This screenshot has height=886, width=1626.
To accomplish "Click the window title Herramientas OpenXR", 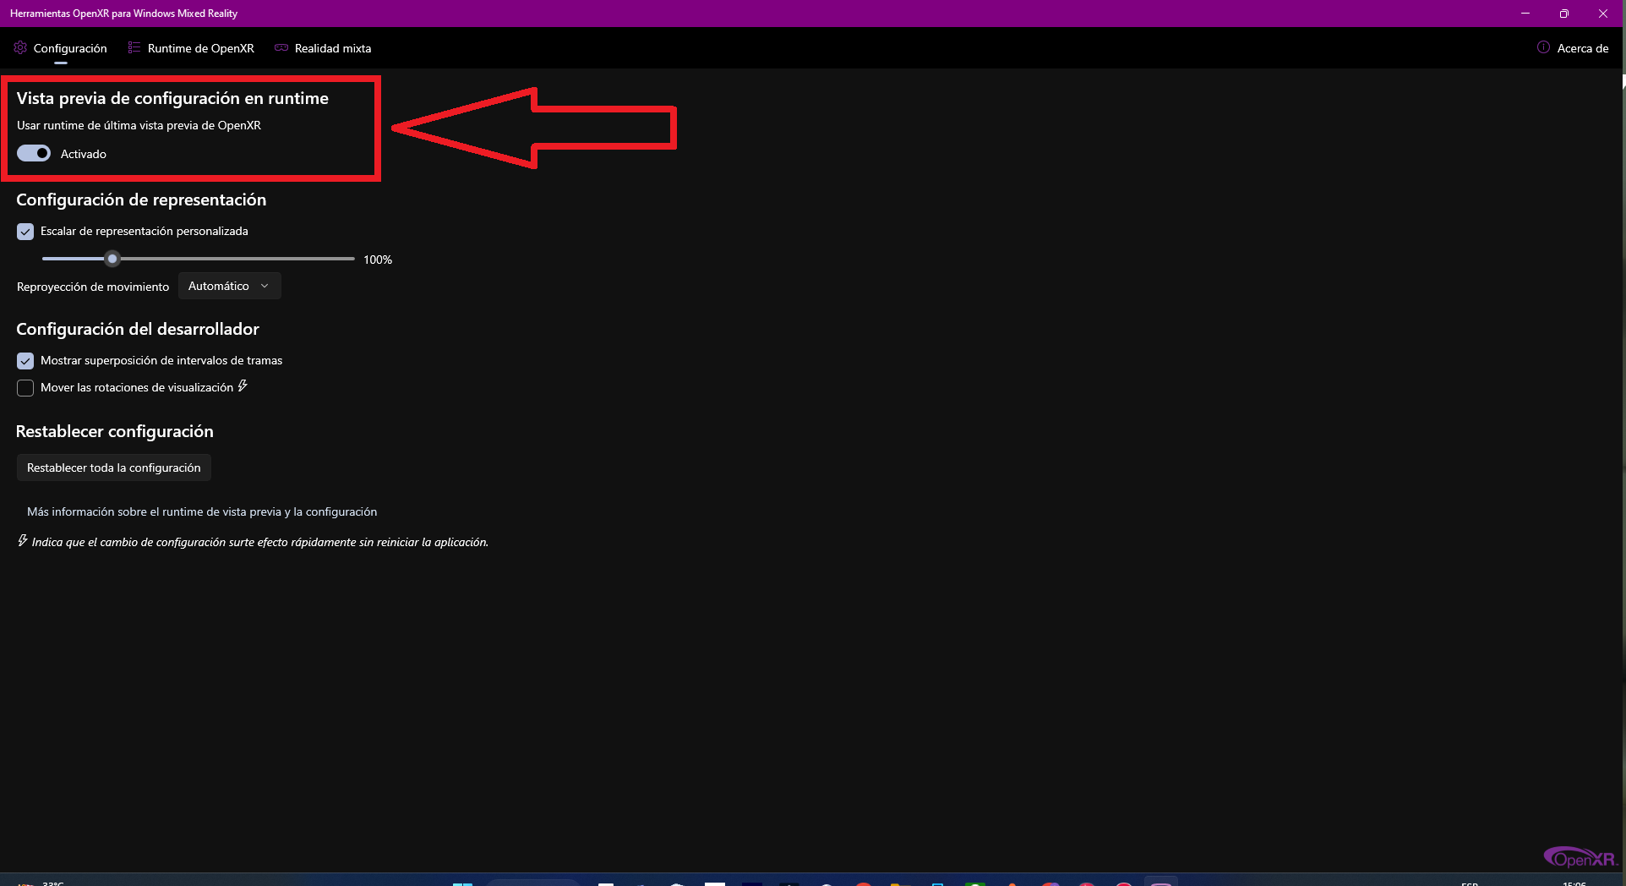I will (x=123, y=14).
